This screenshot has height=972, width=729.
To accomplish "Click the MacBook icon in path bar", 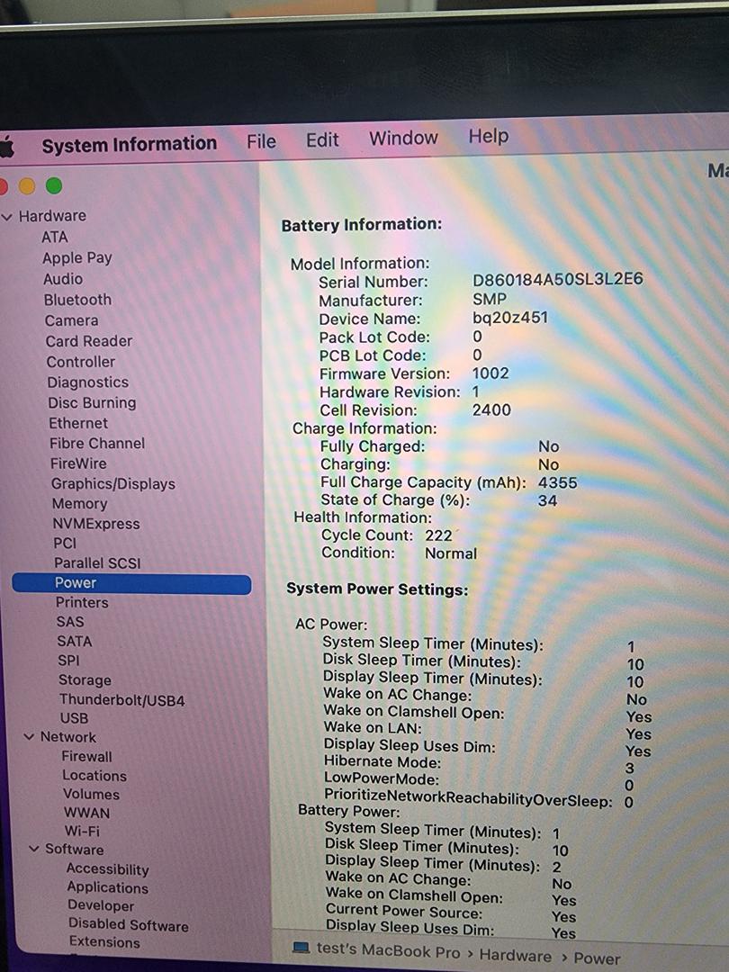I will 301,948.
